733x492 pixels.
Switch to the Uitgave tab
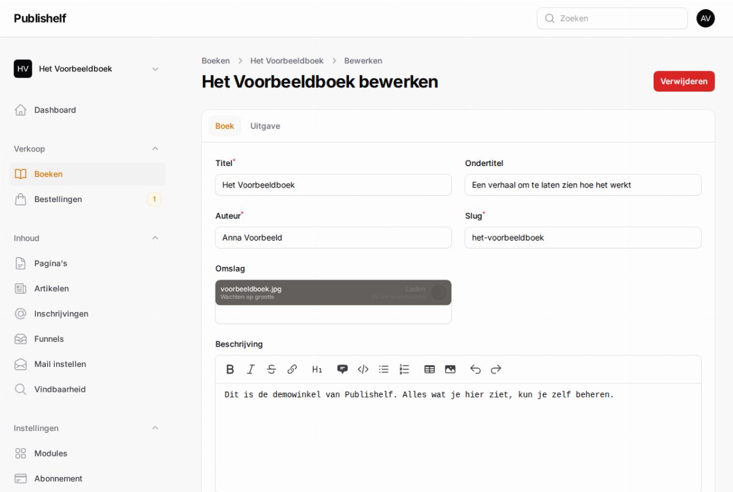point(265,126)
